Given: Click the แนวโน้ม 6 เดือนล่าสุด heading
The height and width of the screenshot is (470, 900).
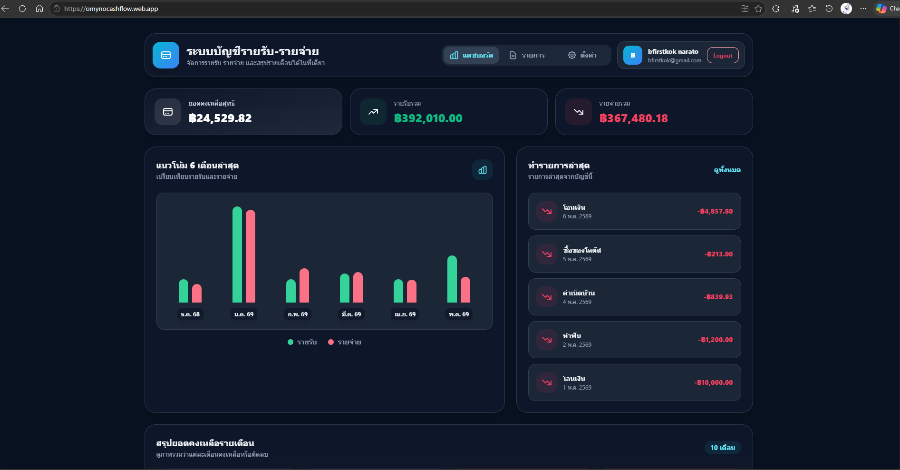Looking at the screenshot, I should click(x=197, y=166).
